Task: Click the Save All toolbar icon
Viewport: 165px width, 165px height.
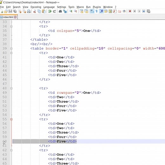Action: [15, 11]
